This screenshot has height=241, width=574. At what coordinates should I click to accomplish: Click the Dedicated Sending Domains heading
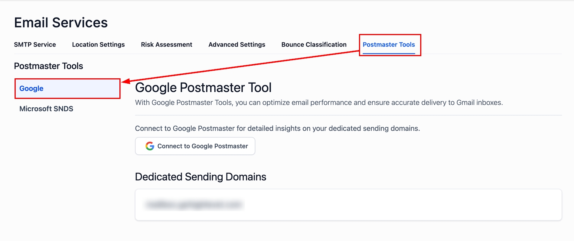click(201, 177)
